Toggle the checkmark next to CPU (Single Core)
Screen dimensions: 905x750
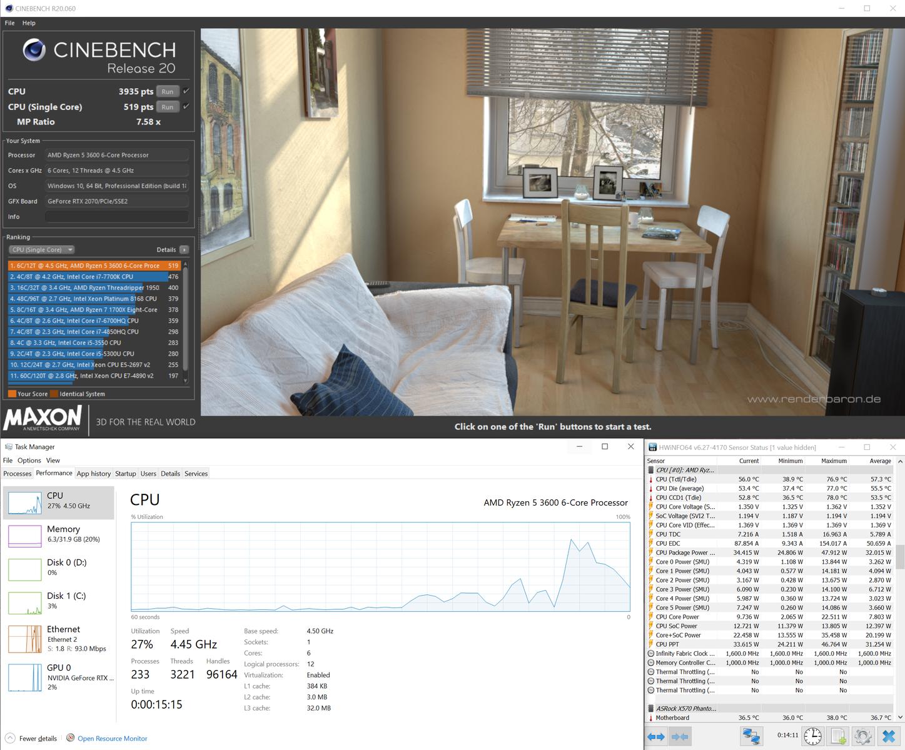(x=186, y=107)
